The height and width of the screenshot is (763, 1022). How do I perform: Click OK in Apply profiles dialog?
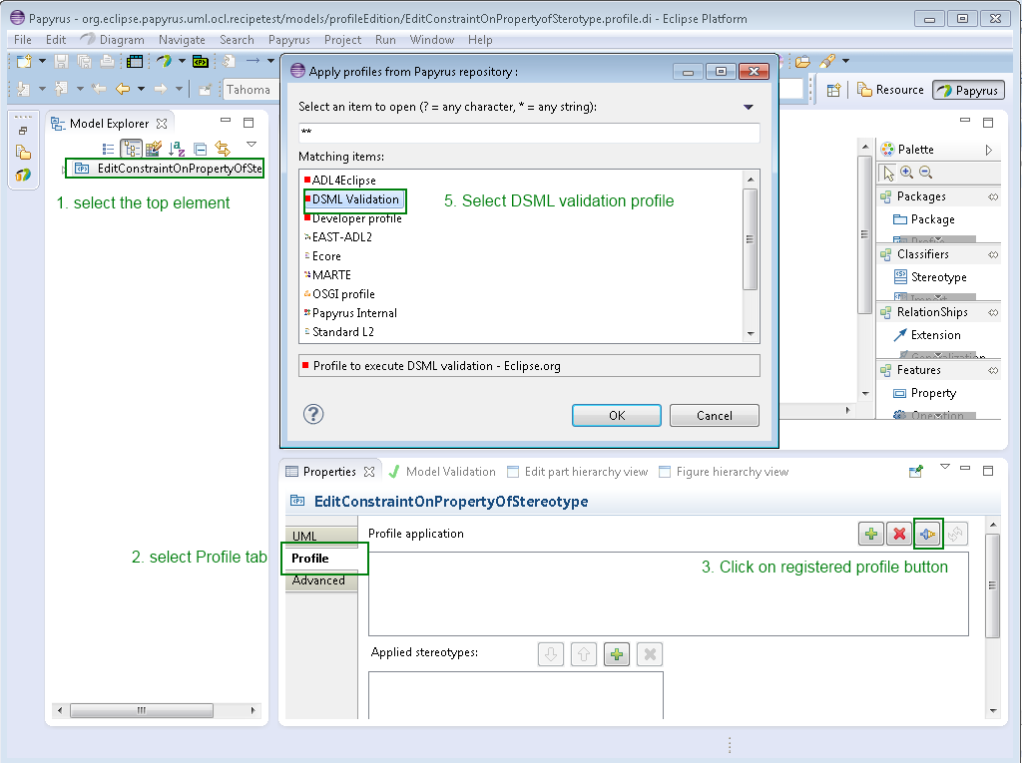(617, 416)
